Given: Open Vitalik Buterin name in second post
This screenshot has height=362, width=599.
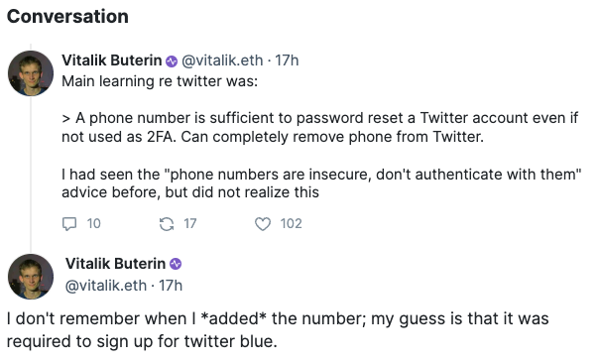Looking at the screenshot, I should (x=115, y=264).
